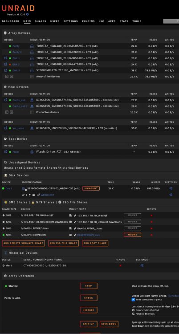Mount the RASPBERRYPI_data share
The height and width of the screenshot is (334, 179).
tap(132, 235)
